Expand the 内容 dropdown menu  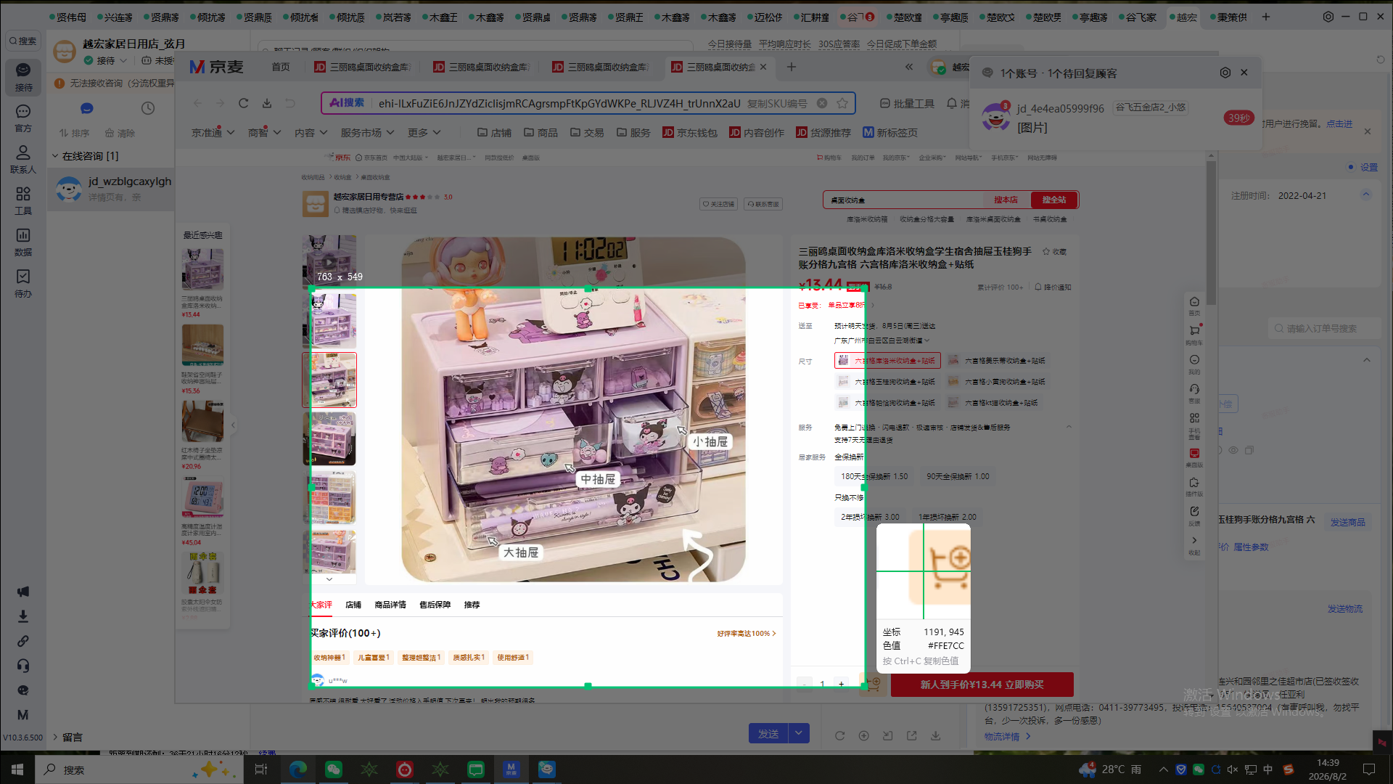click(x=311, y=133)
